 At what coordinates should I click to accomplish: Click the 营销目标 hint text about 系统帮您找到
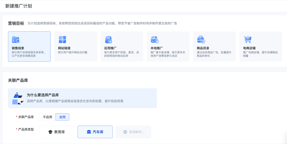pyautogui.click(x=102, y=24)
